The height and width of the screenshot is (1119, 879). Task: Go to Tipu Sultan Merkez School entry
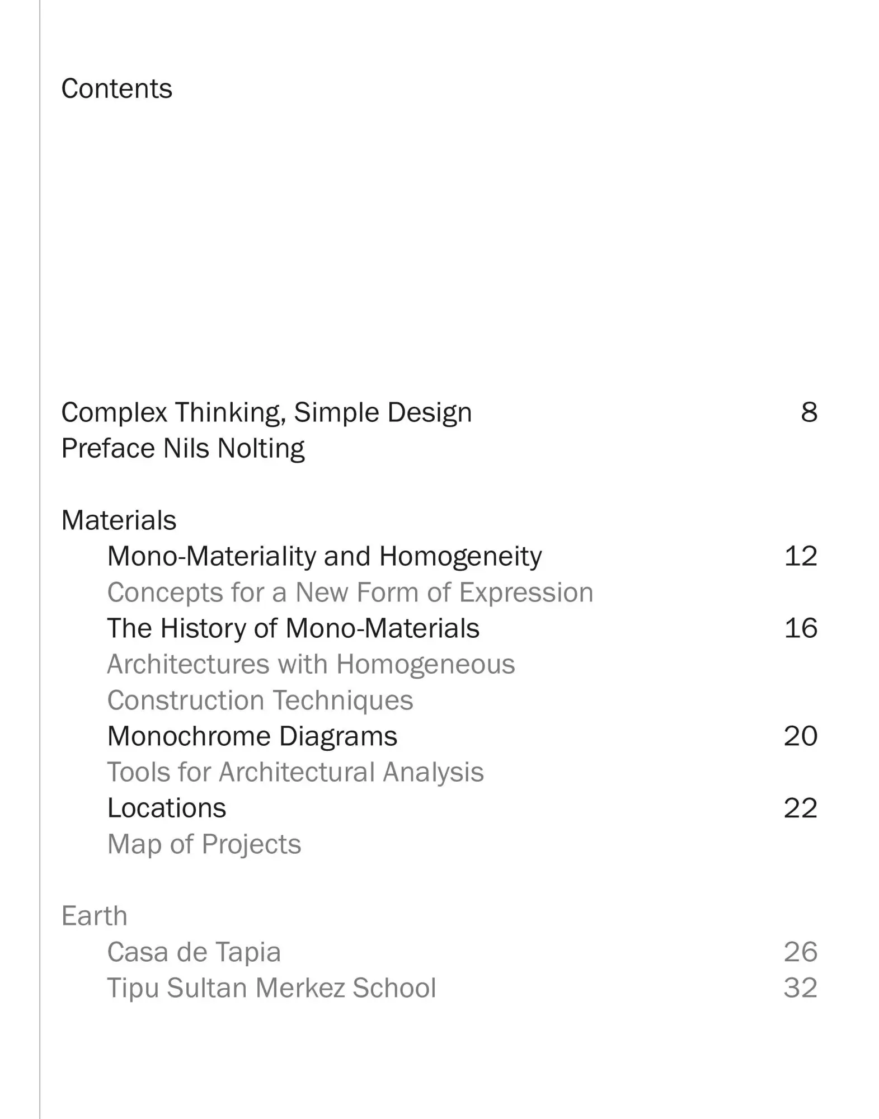(271, 988)
